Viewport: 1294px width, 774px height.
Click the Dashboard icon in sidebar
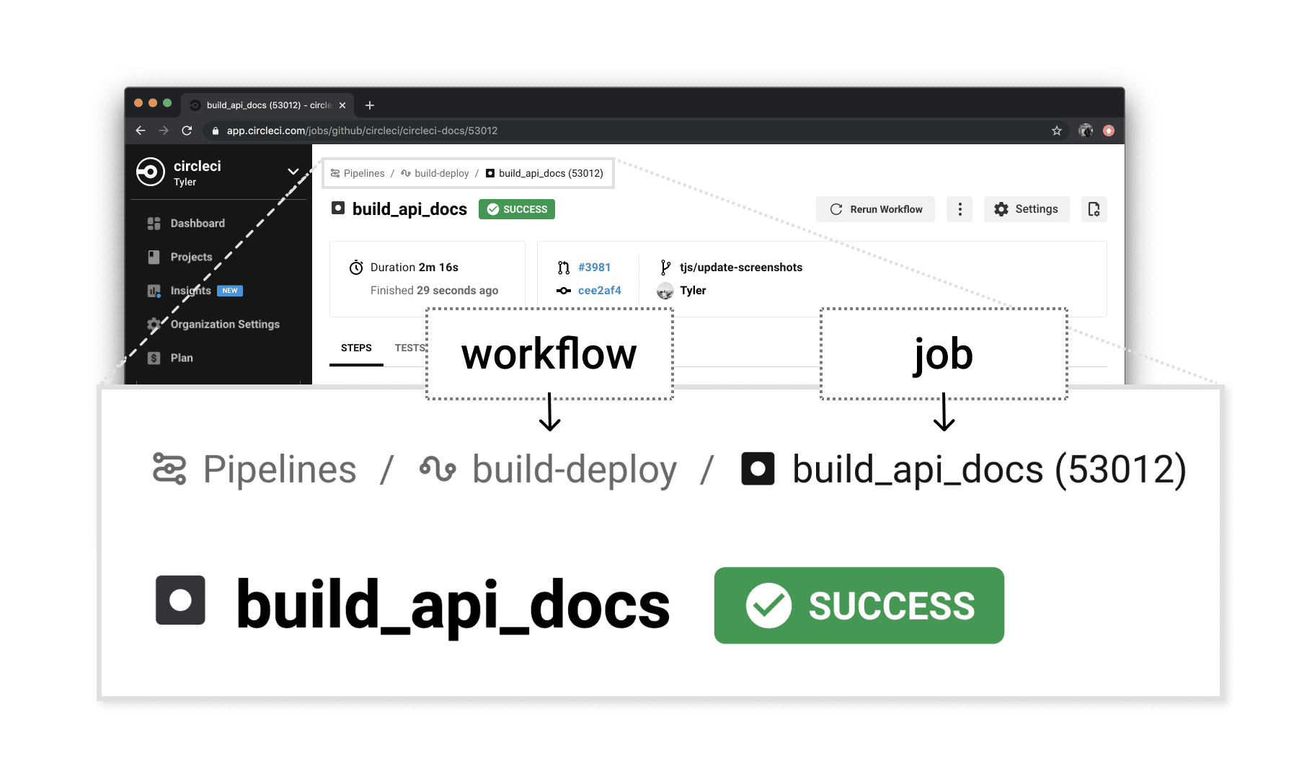pos(154,224)
